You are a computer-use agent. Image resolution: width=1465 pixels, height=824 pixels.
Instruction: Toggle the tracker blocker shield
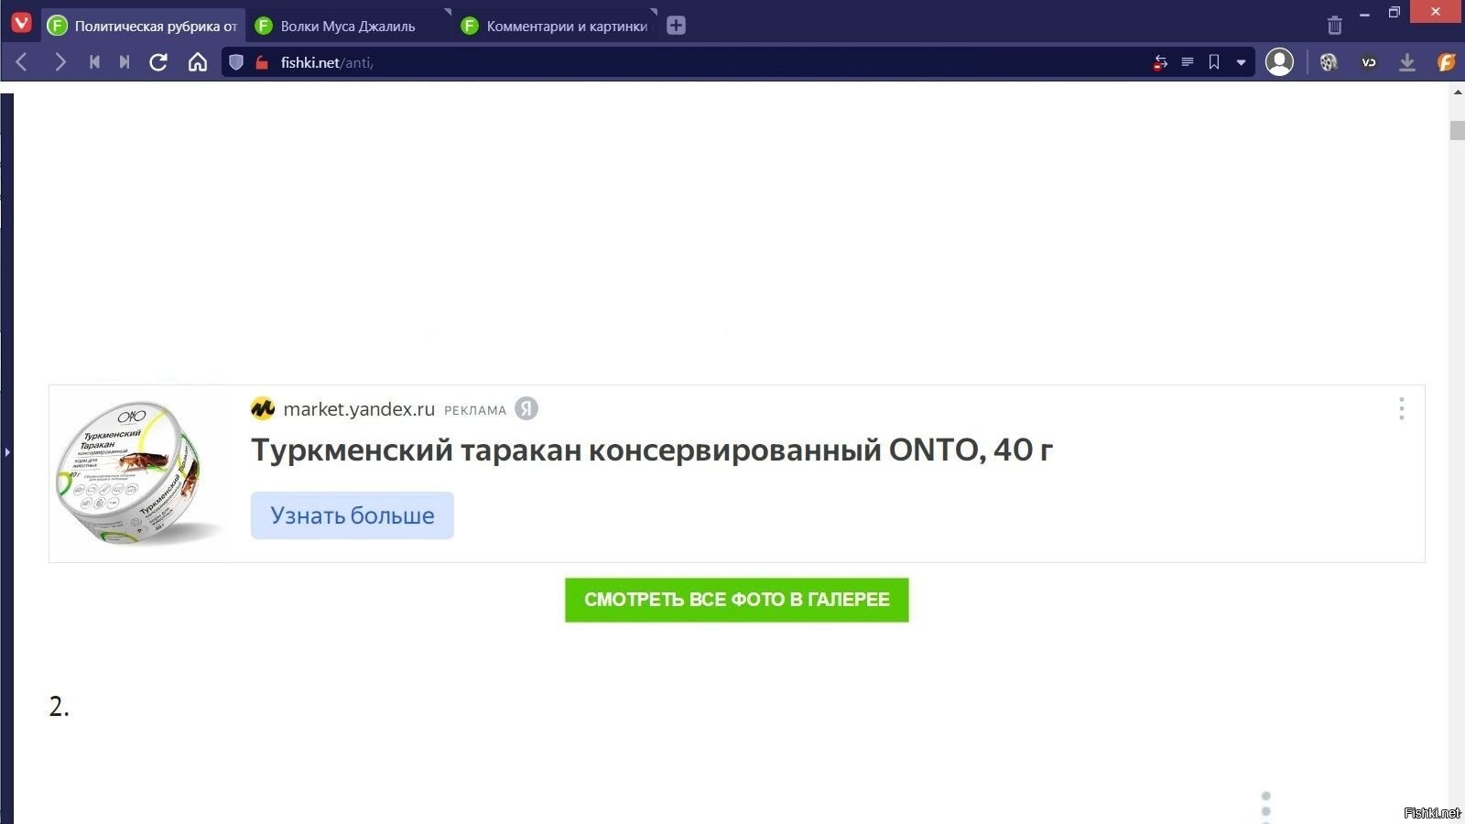[x=236, y=62]
